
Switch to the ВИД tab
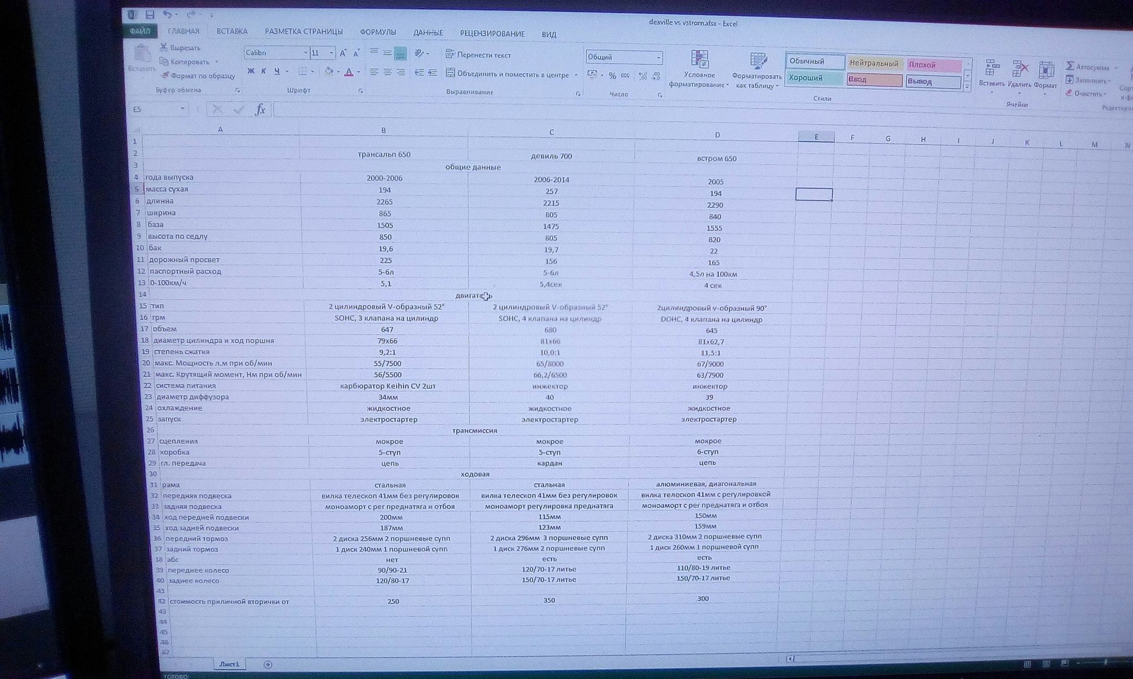pos(549,35)
